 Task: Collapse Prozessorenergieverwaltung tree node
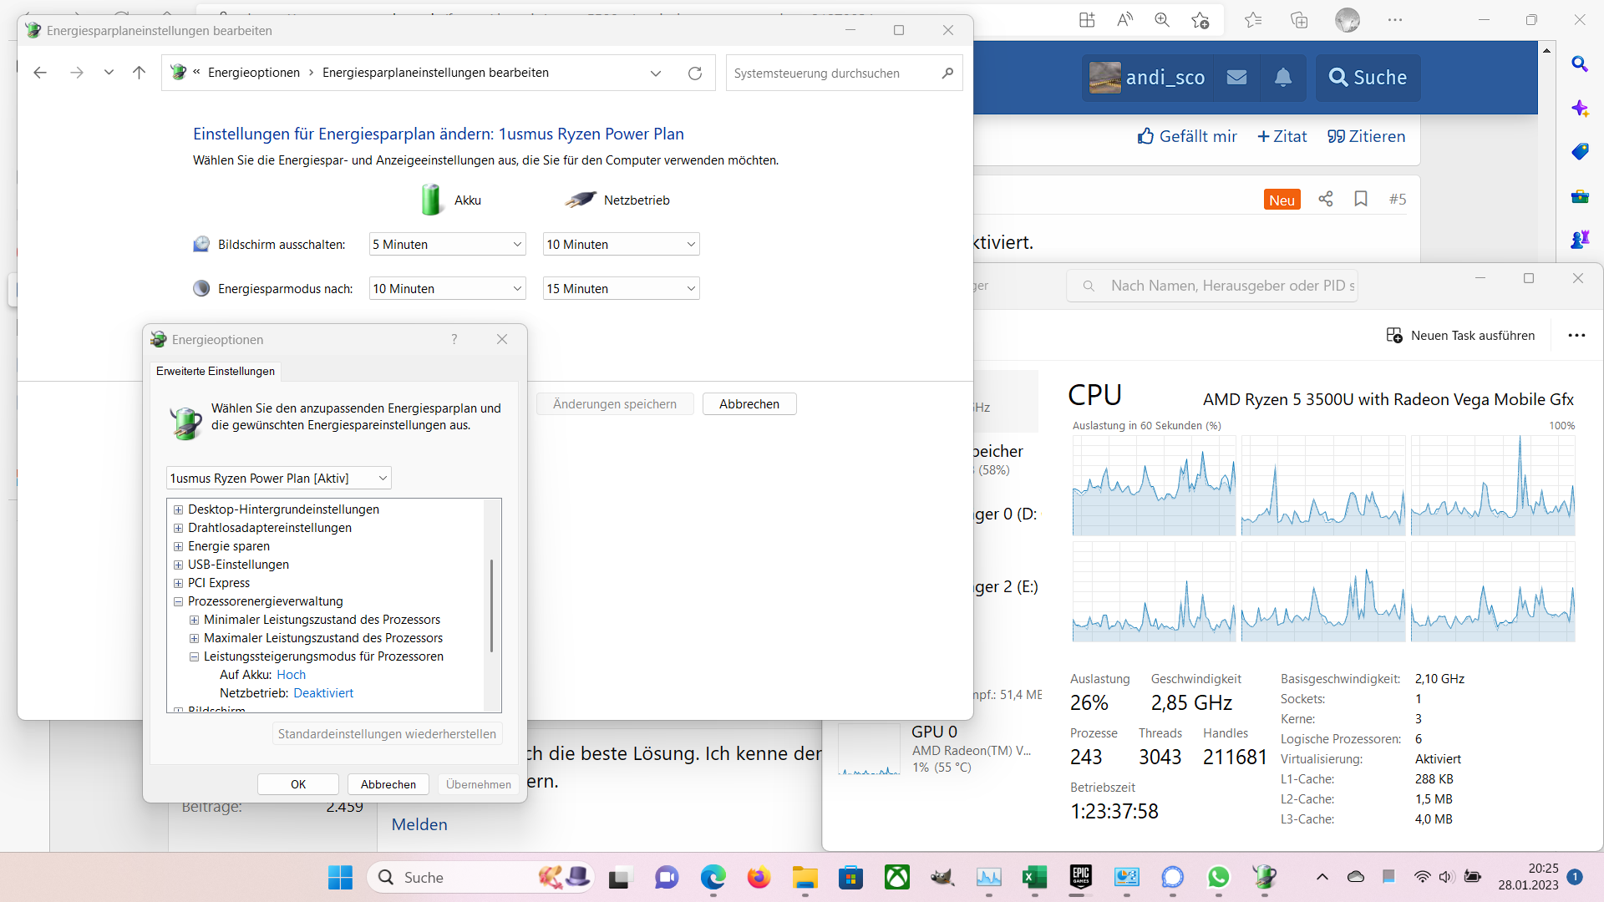pos(178,601)
